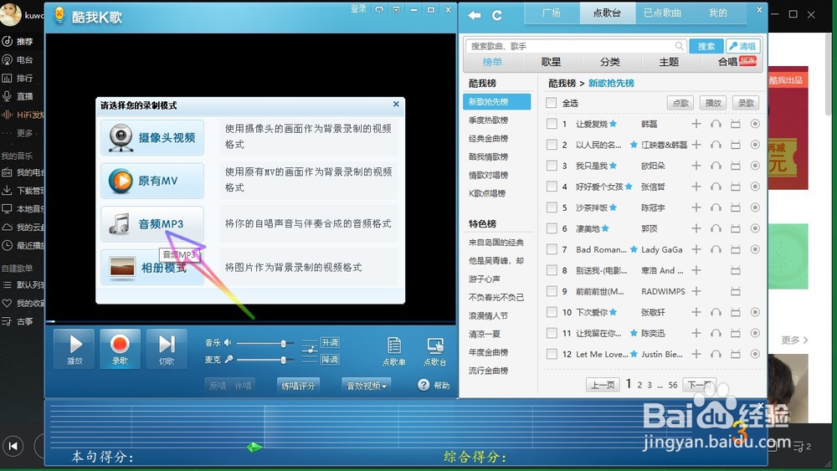Check the box for Let Me Love
The image size is (837, 471).
point(552,354)
